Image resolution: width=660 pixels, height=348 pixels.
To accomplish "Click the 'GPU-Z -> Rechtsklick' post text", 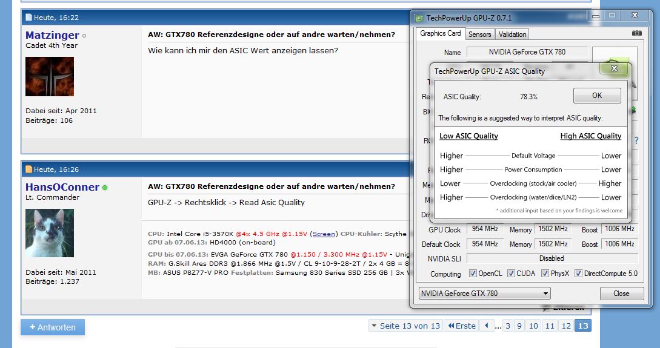I will 226,203.
